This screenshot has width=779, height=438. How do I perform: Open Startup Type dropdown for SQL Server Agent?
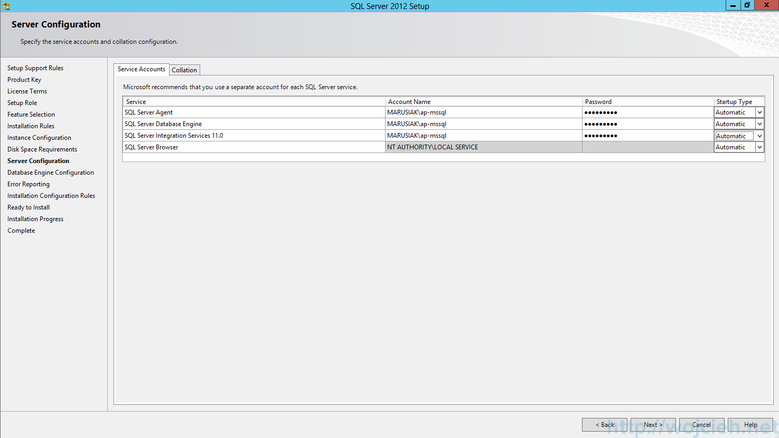[x=759, y=112]
